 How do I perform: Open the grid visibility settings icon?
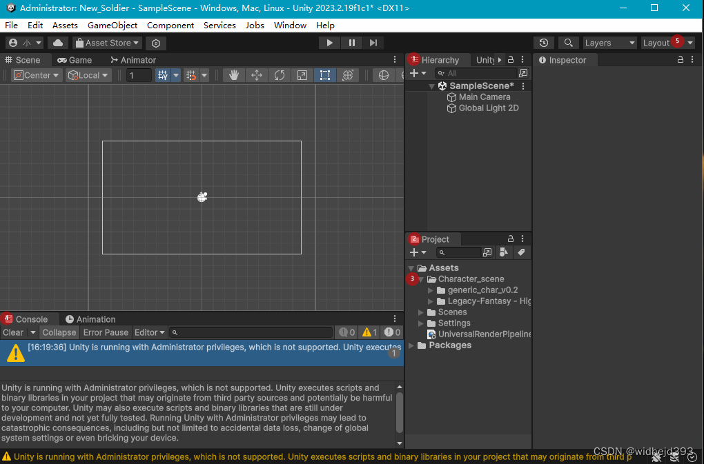point(164,75)
